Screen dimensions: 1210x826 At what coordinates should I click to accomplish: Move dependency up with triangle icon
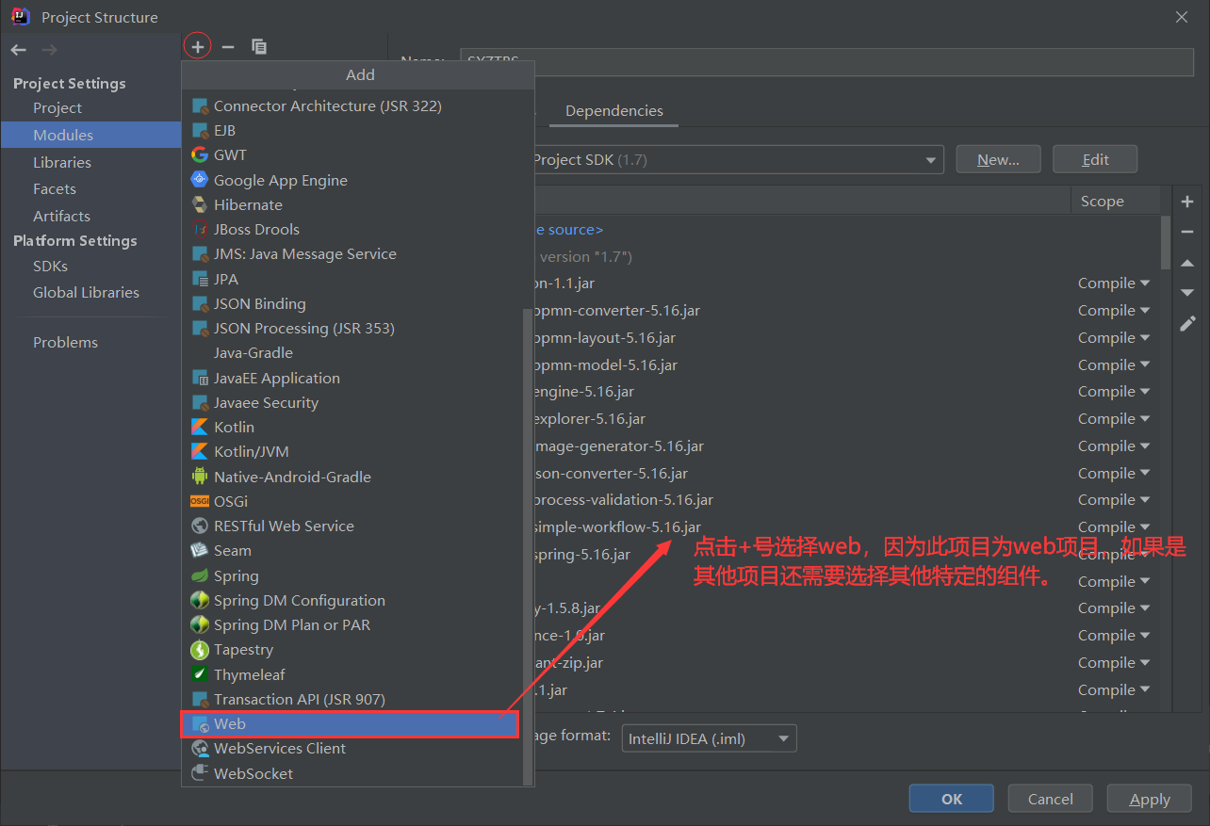1187,263
